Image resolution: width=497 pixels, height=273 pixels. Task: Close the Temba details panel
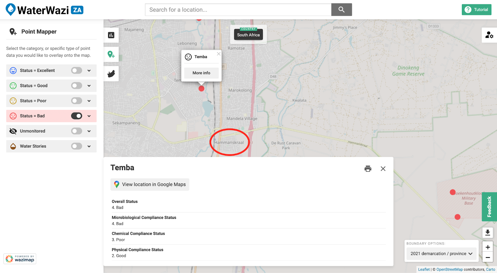pos(383,169)
